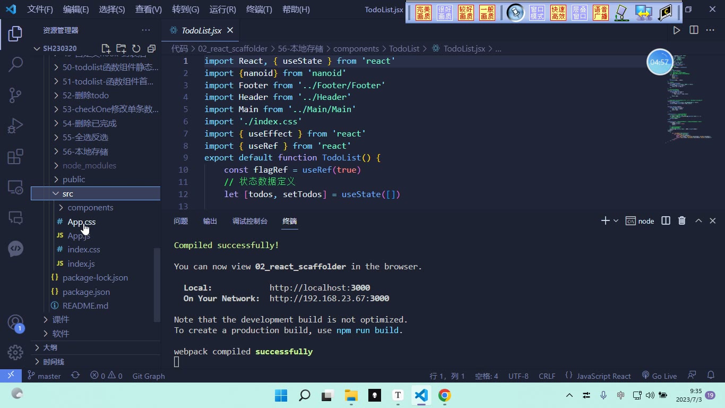Image resolution: width=725 pixels, height=408 pixels.
Task: Split the editor to the right
Action: point(694,30)
